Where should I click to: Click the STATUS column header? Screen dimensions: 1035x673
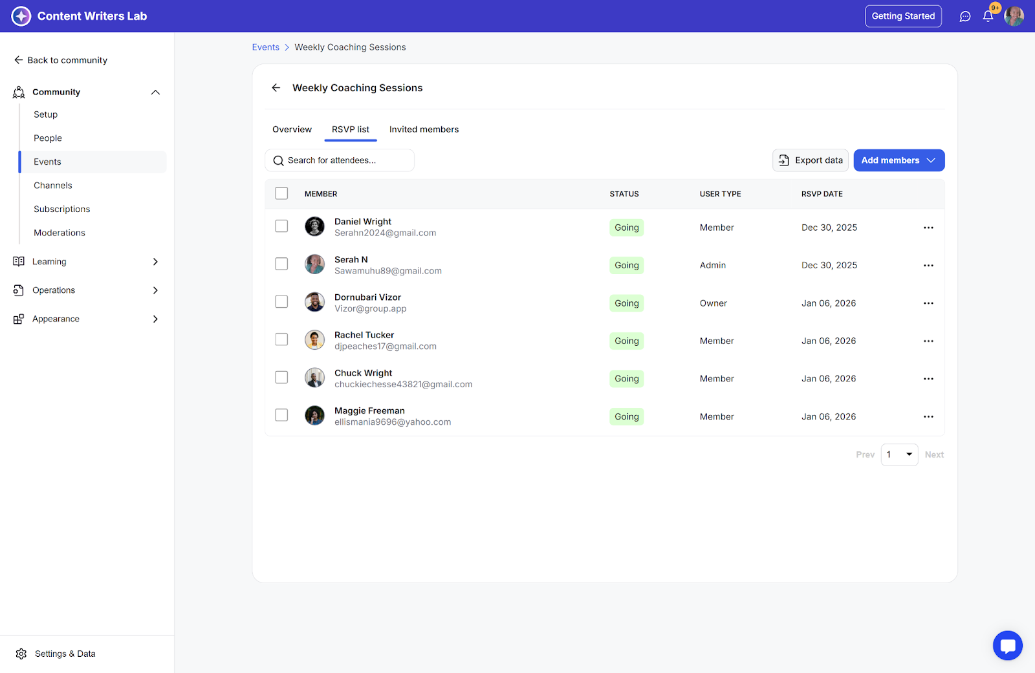(x=624, y=194)
